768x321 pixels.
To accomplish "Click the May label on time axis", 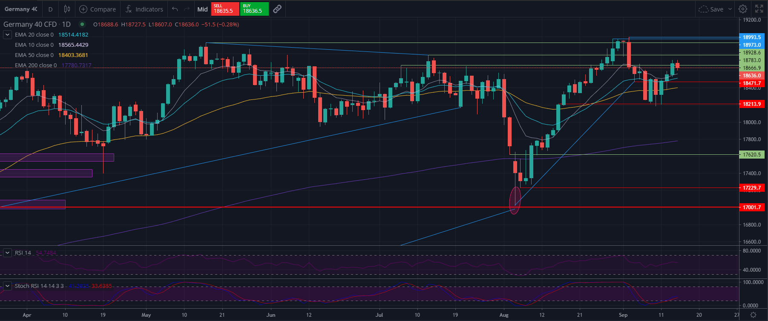I will tap(146, 315).
